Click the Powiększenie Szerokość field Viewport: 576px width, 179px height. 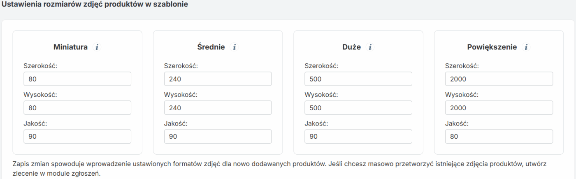(x=499, y=79)
